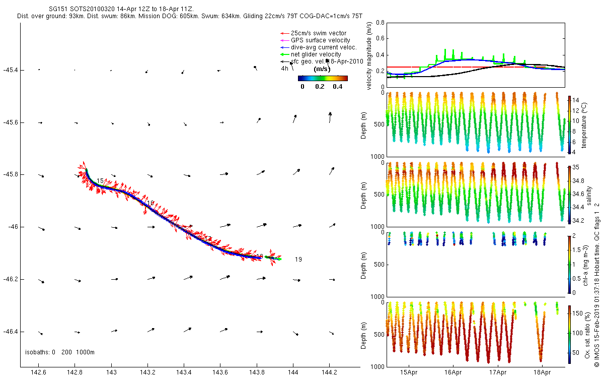Screen dimensions: 604x378
Task: Click day marker '16' on glider track
Action: [150, 203]
